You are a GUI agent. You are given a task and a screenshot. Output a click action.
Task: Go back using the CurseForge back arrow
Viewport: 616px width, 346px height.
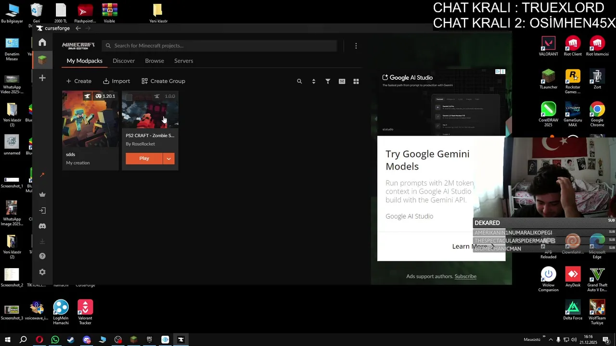point(78,28)
